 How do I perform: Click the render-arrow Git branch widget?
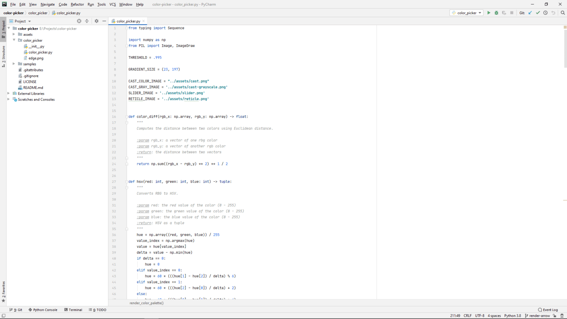pos(537,316)
